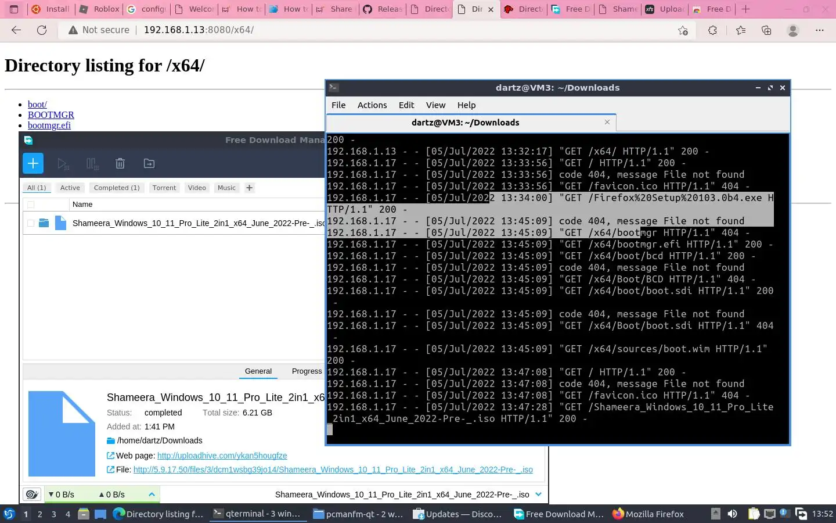Open the 5.9.17.50 file URL link
Image resolution: width=836 pixels, height=523 pixels.
coord(333,470)
